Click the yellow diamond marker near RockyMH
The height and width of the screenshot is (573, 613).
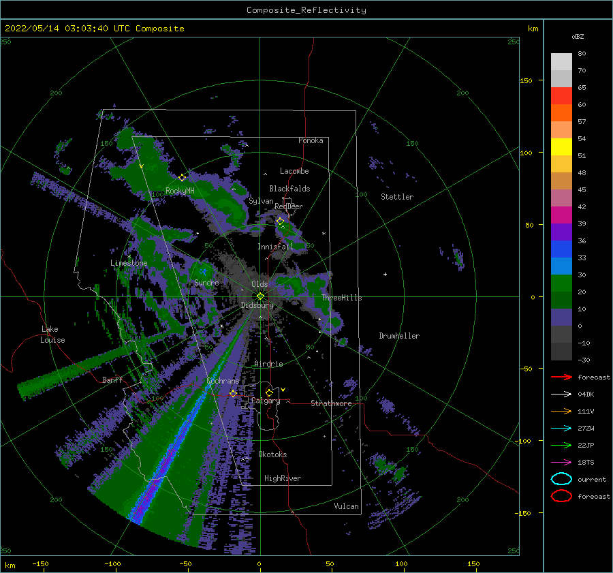tap(182, 178)
